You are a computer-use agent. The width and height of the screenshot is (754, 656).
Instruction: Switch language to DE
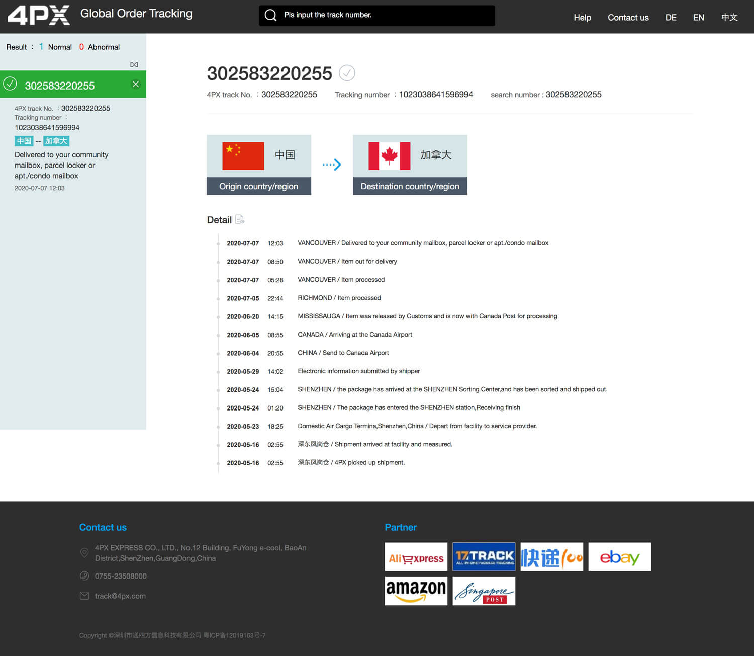click(671, 17)
